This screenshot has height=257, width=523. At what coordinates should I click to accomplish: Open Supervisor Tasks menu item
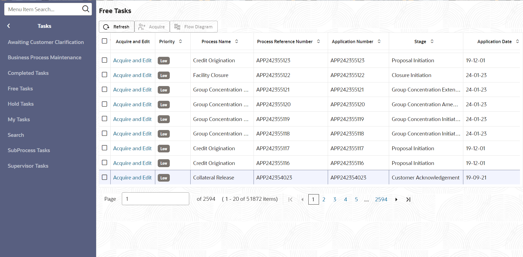click(28, 166)
